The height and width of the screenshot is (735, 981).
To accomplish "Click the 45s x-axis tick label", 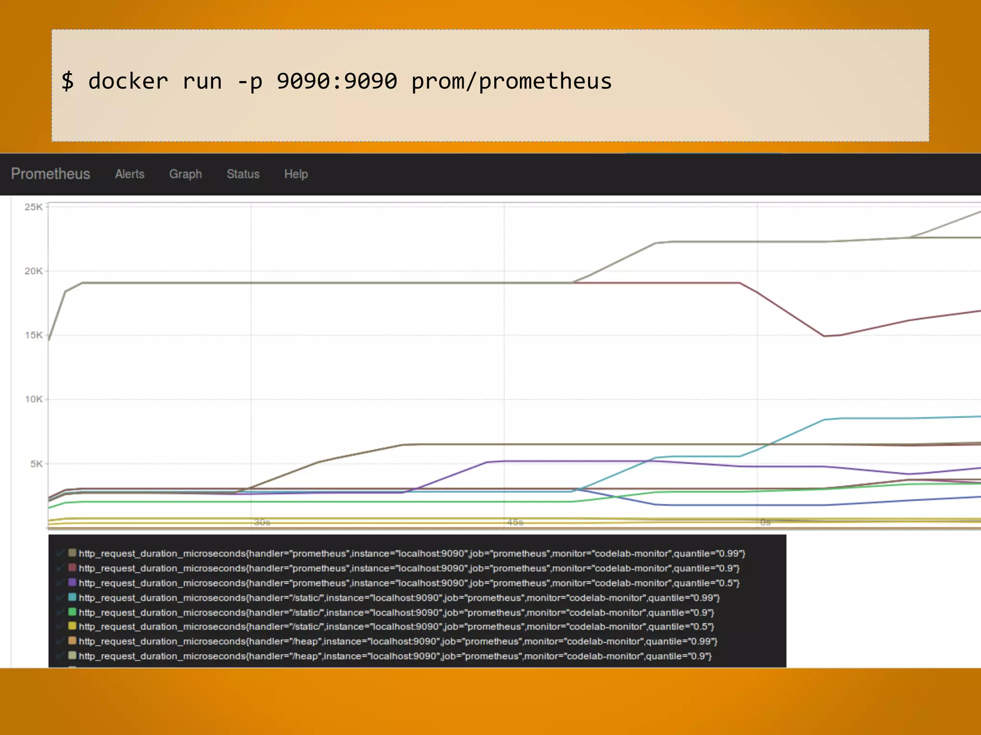I will click(x=515, y=523).
